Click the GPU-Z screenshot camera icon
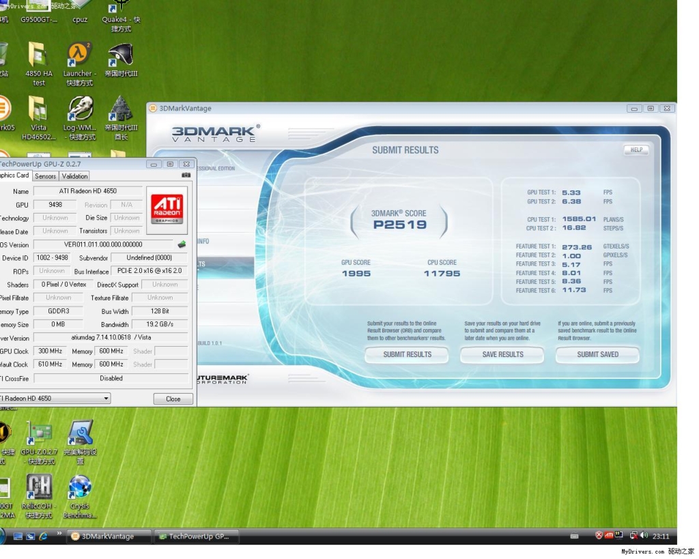This screenshot has width=699, height=559. [186, 175]
